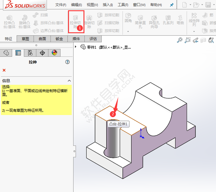Switch to the 草图 tab

(25, 39)
